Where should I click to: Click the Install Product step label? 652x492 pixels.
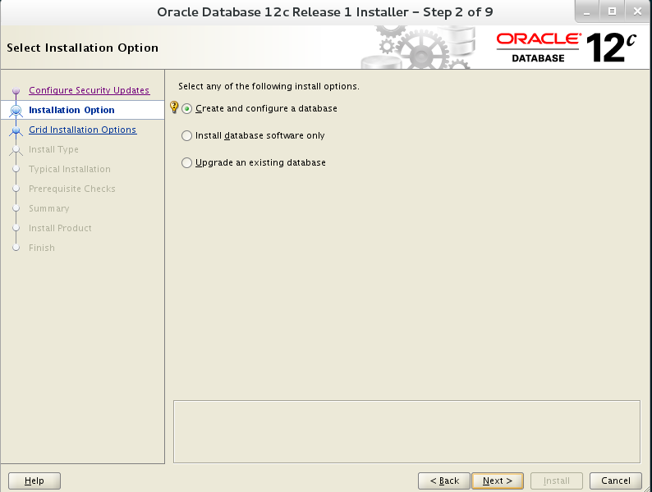tap(60, 228)
